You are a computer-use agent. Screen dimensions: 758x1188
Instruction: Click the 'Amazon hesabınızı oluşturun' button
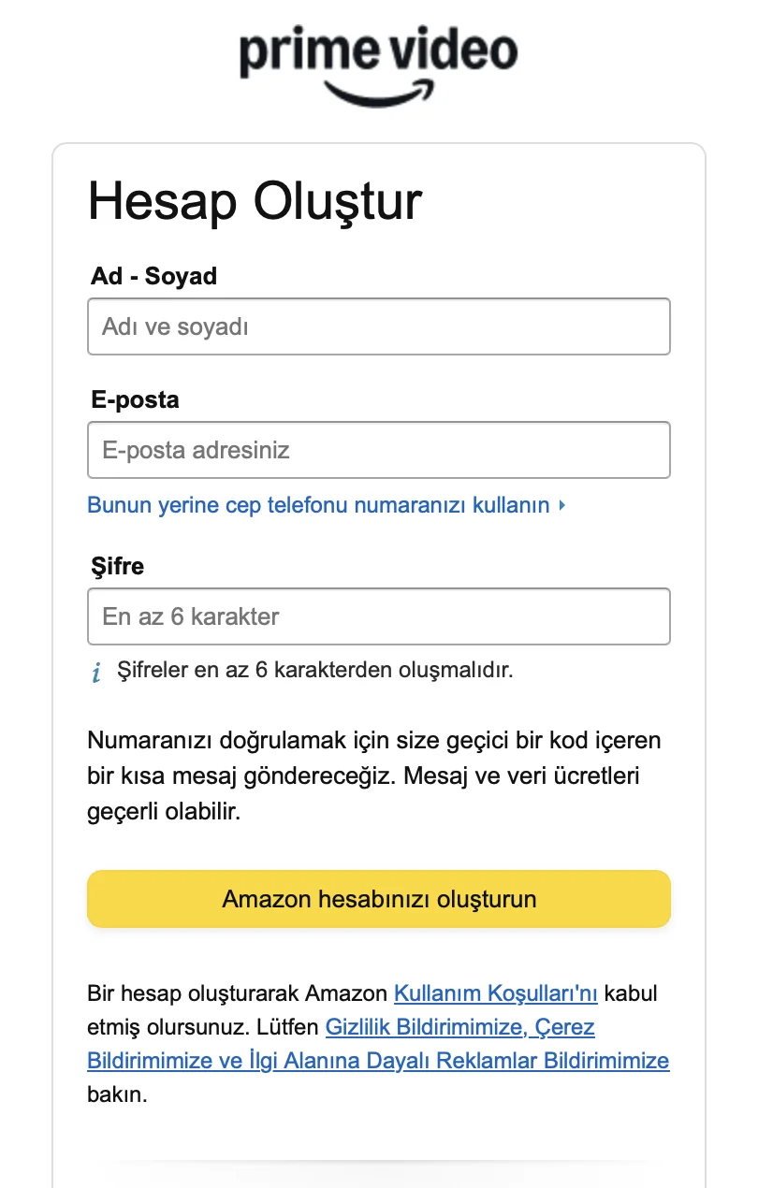(379, 898)
